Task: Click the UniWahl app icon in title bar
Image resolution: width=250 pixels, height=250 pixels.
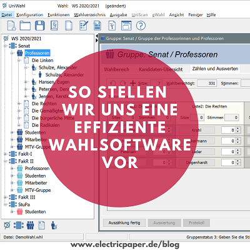Action: (4, 6)
